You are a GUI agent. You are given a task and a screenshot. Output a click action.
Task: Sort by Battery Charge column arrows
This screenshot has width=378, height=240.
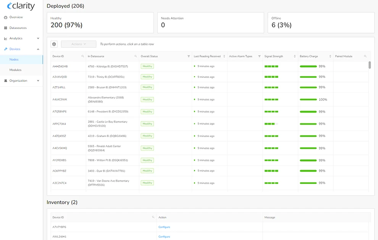coord(330,56)
